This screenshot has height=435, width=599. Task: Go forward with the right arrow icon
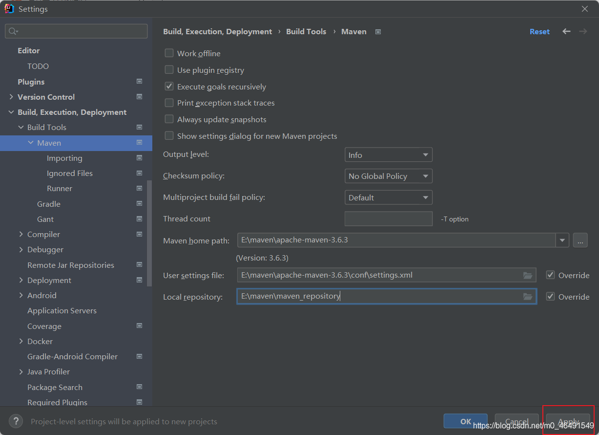[583, 31]
